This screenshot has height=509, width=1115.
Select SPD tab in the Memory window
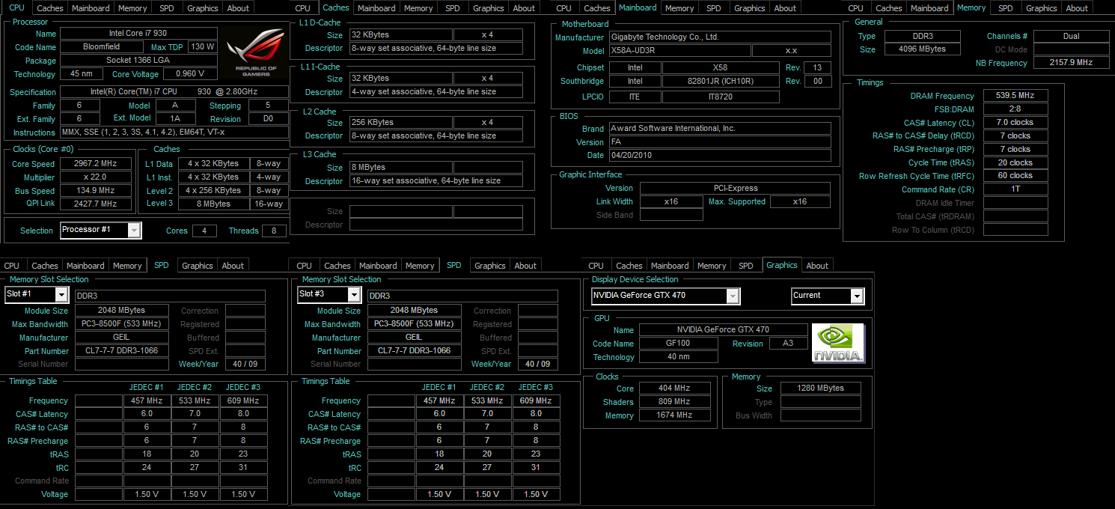point(1006,8)
